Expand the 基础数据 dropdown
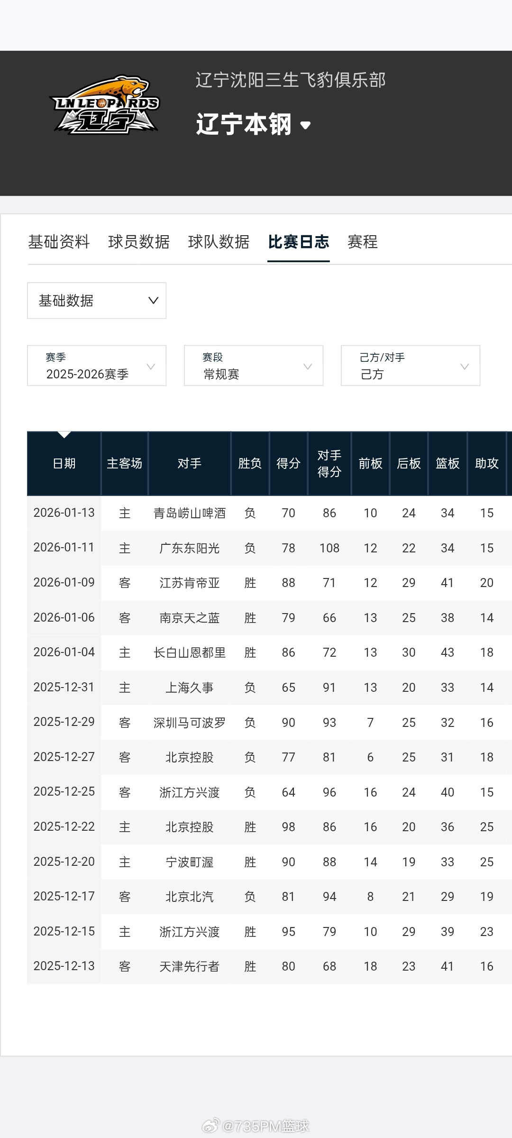The width and height of the screenshot is (512, 1138). pyautogui.click(x=97, y=301)
